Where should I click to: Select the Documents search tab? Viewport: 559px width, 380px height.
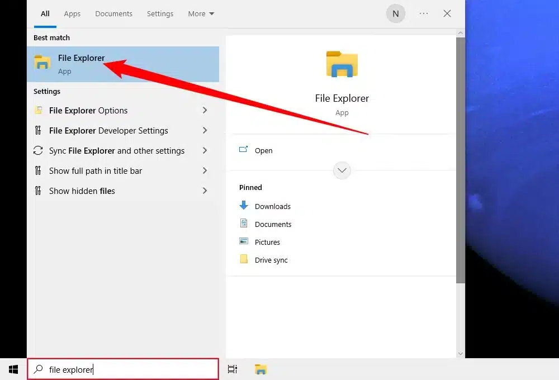click(x=113, y=13)
